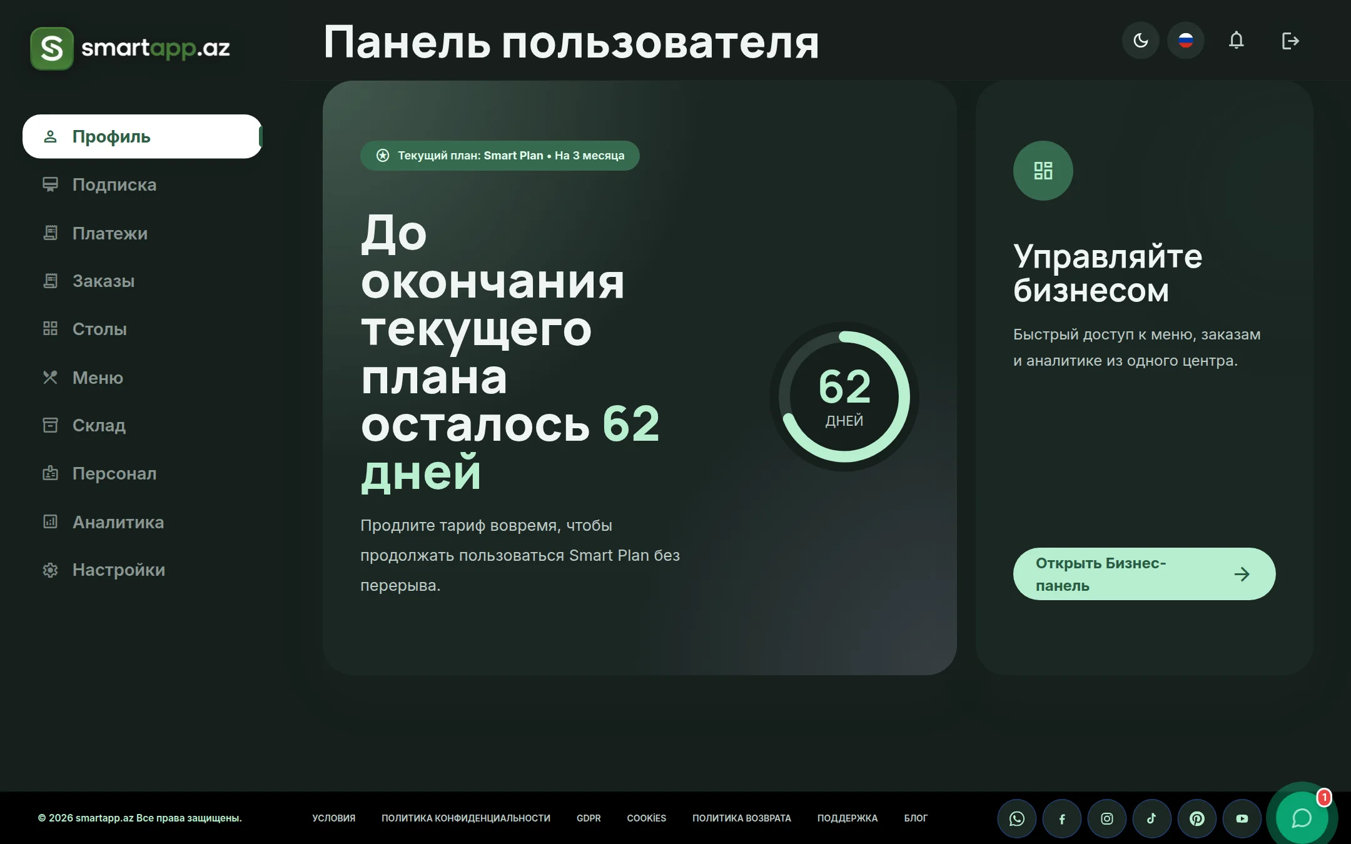Image resolution: width=1351 pixels, height=844 pixels.
Task: Click the Аналитика chart icon
Action: [50, 521]
